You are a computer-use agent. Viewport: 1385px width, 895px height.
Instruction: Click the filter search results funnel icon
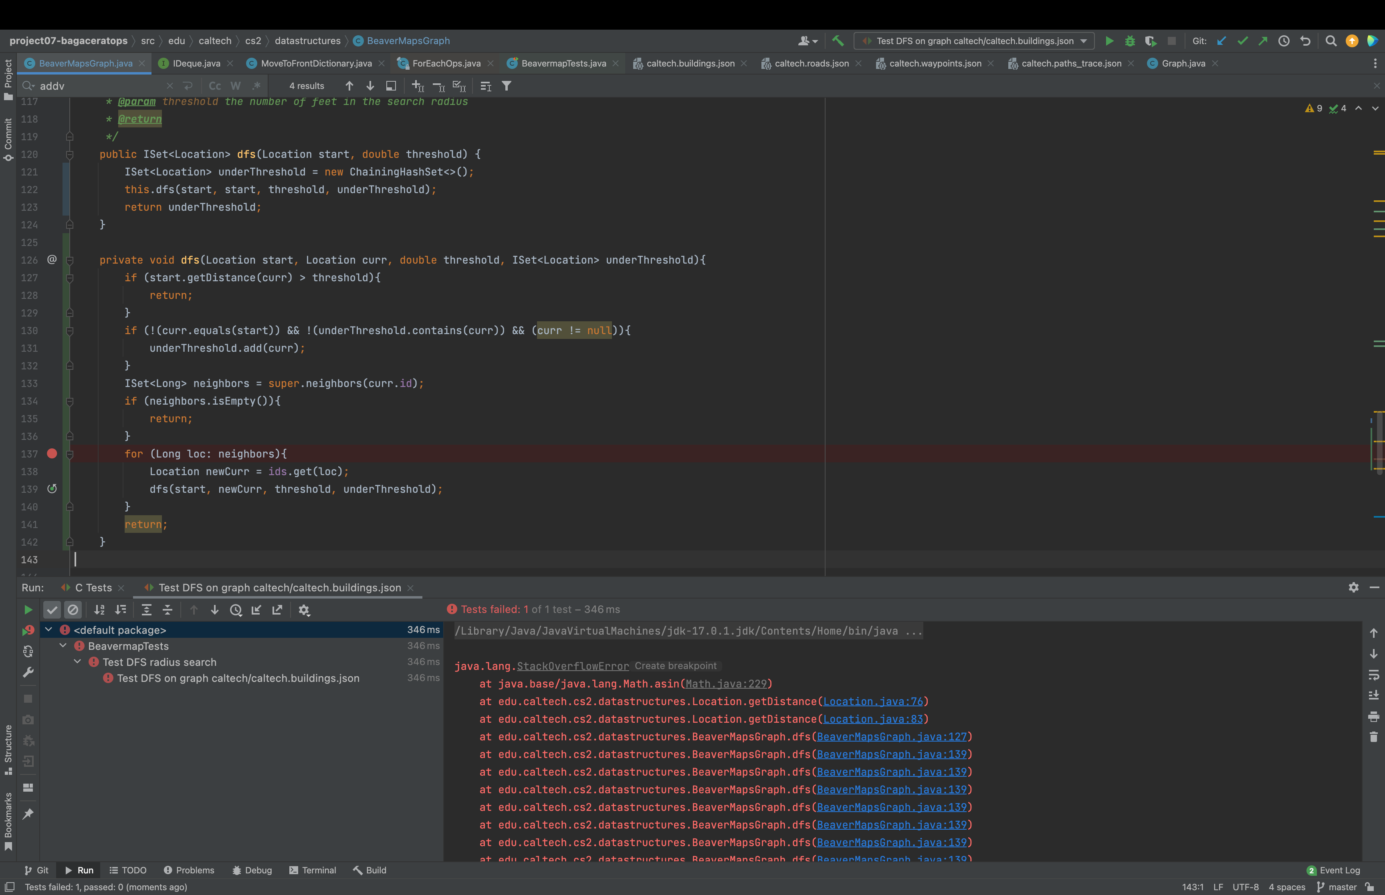(506, 86)
